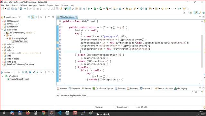The width and height of the screenshot is (206, 116).
Task: Open the Windows Start menu
Action: click(4, 113)
